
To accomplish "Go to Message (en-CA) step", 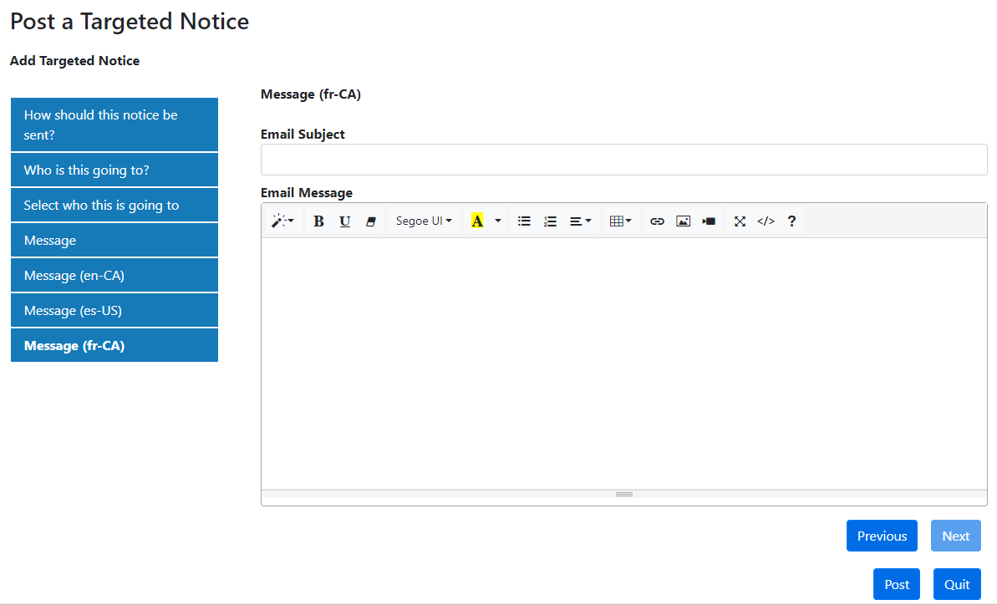I will [x=114, y=276].
